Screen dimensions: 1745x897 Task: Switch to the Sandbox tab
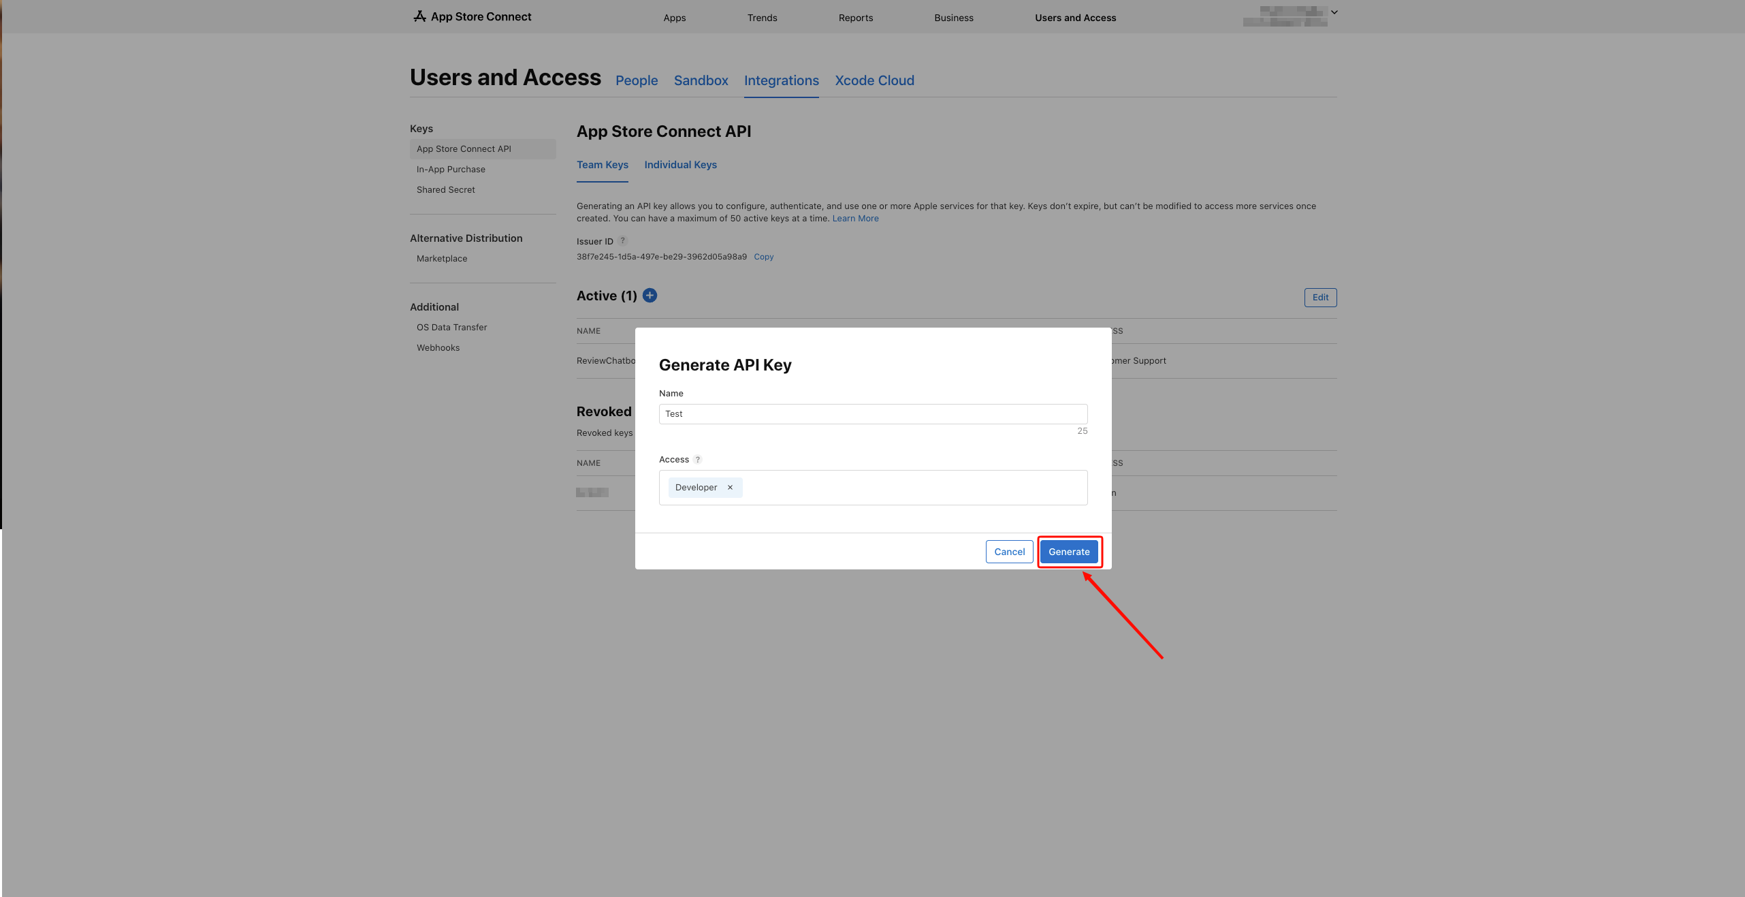pyautogui.click(x=701, y=80)
